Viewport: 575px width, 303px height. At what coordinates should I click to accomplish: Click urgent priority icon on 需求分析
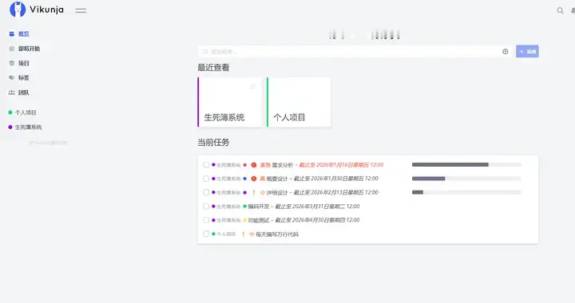click(254, 165)
